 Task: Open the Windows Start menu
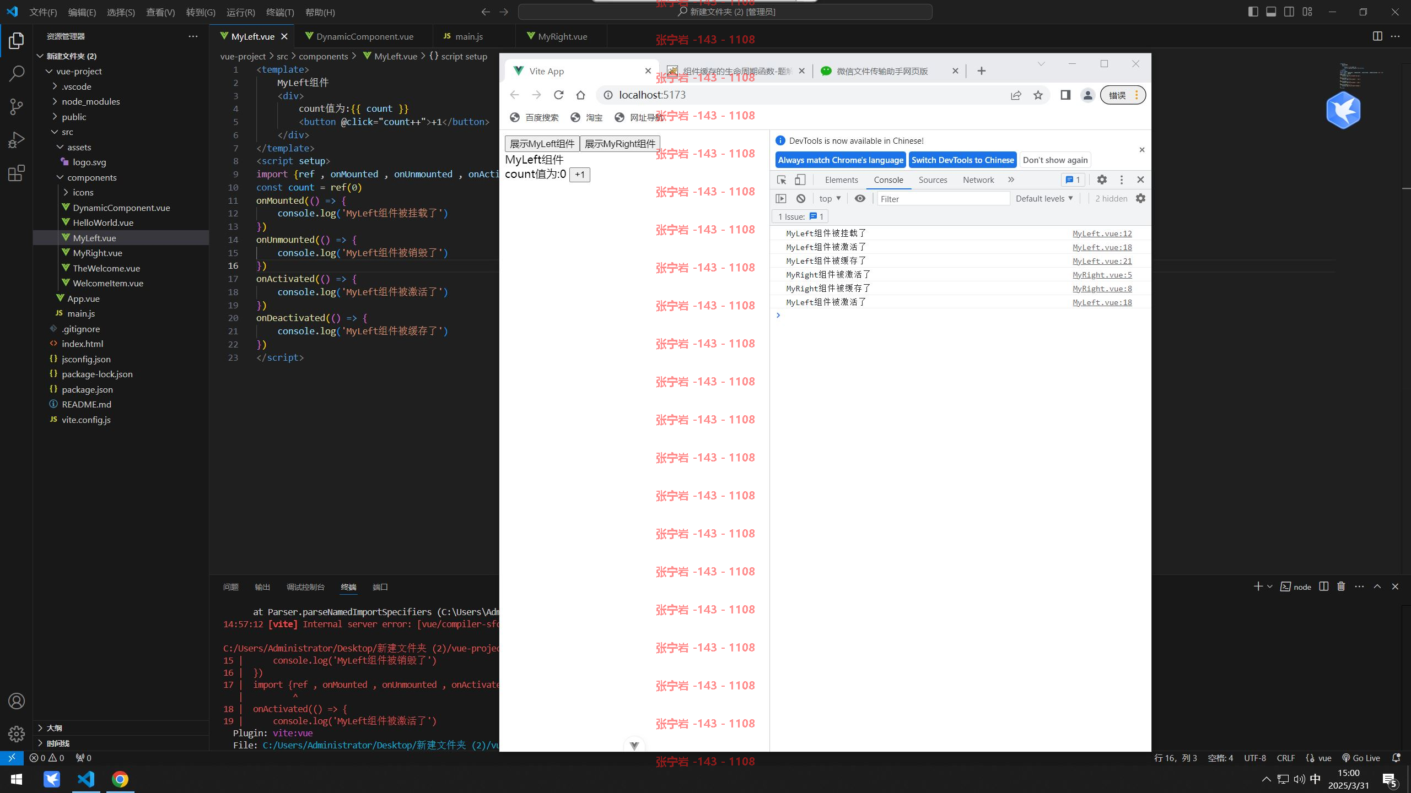[17, 779]
